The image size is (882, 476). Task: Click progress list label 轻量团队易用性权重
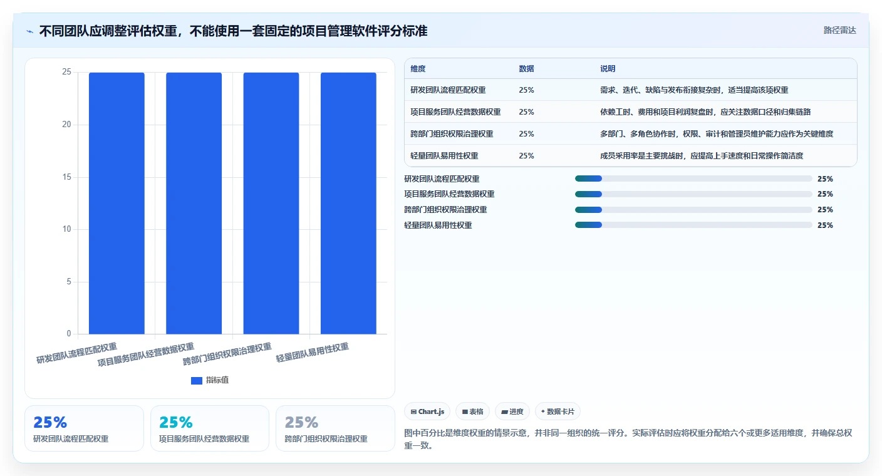(x=438, y=225)
